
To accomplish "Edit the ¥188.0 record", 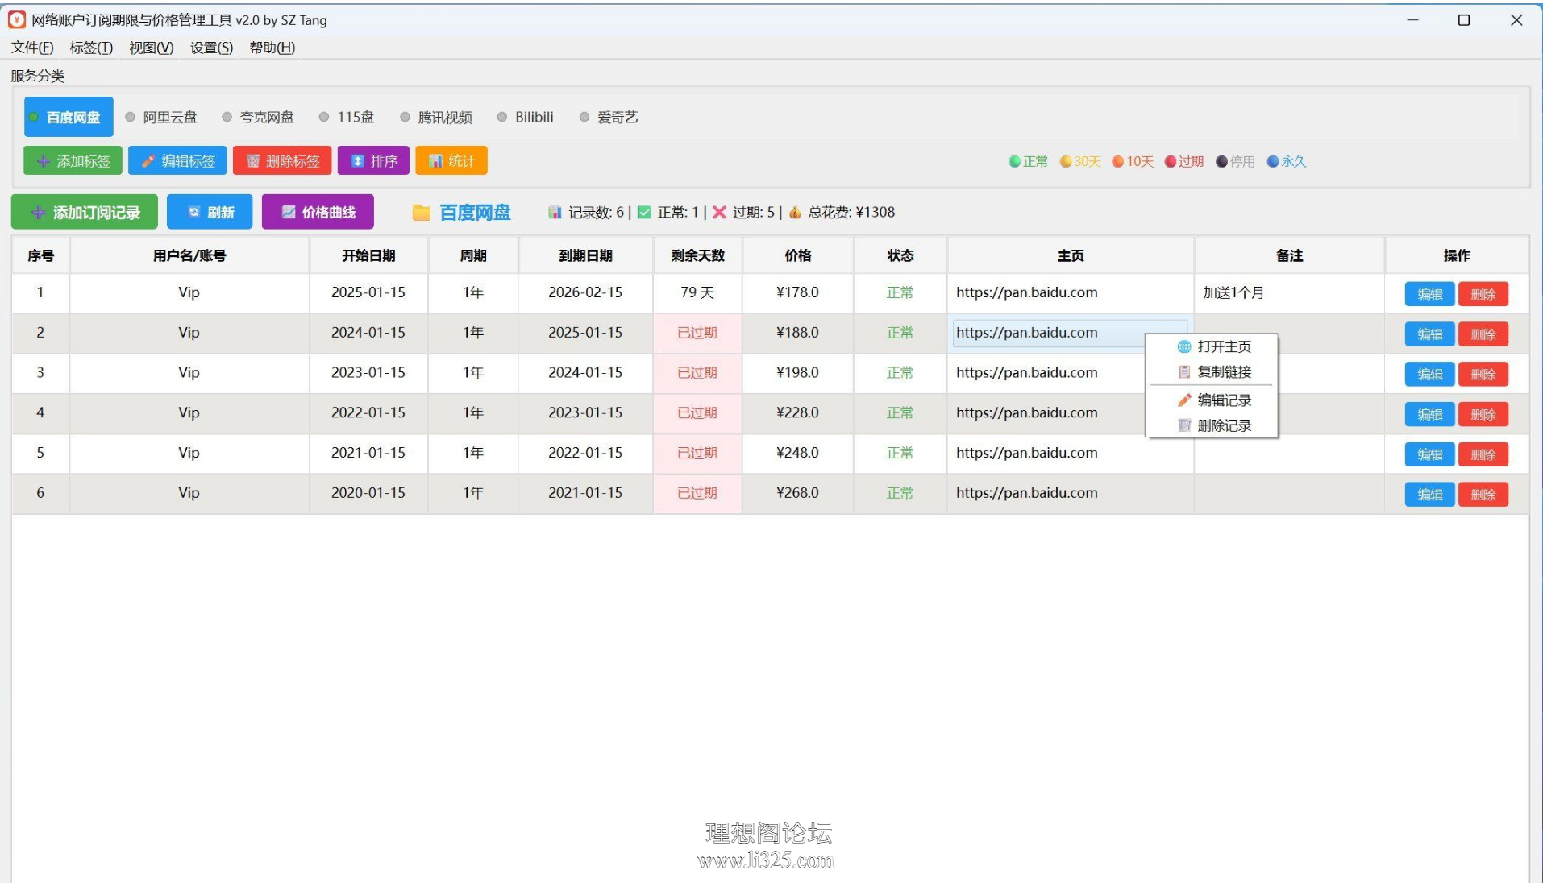I will click(x=1430, y=334).
